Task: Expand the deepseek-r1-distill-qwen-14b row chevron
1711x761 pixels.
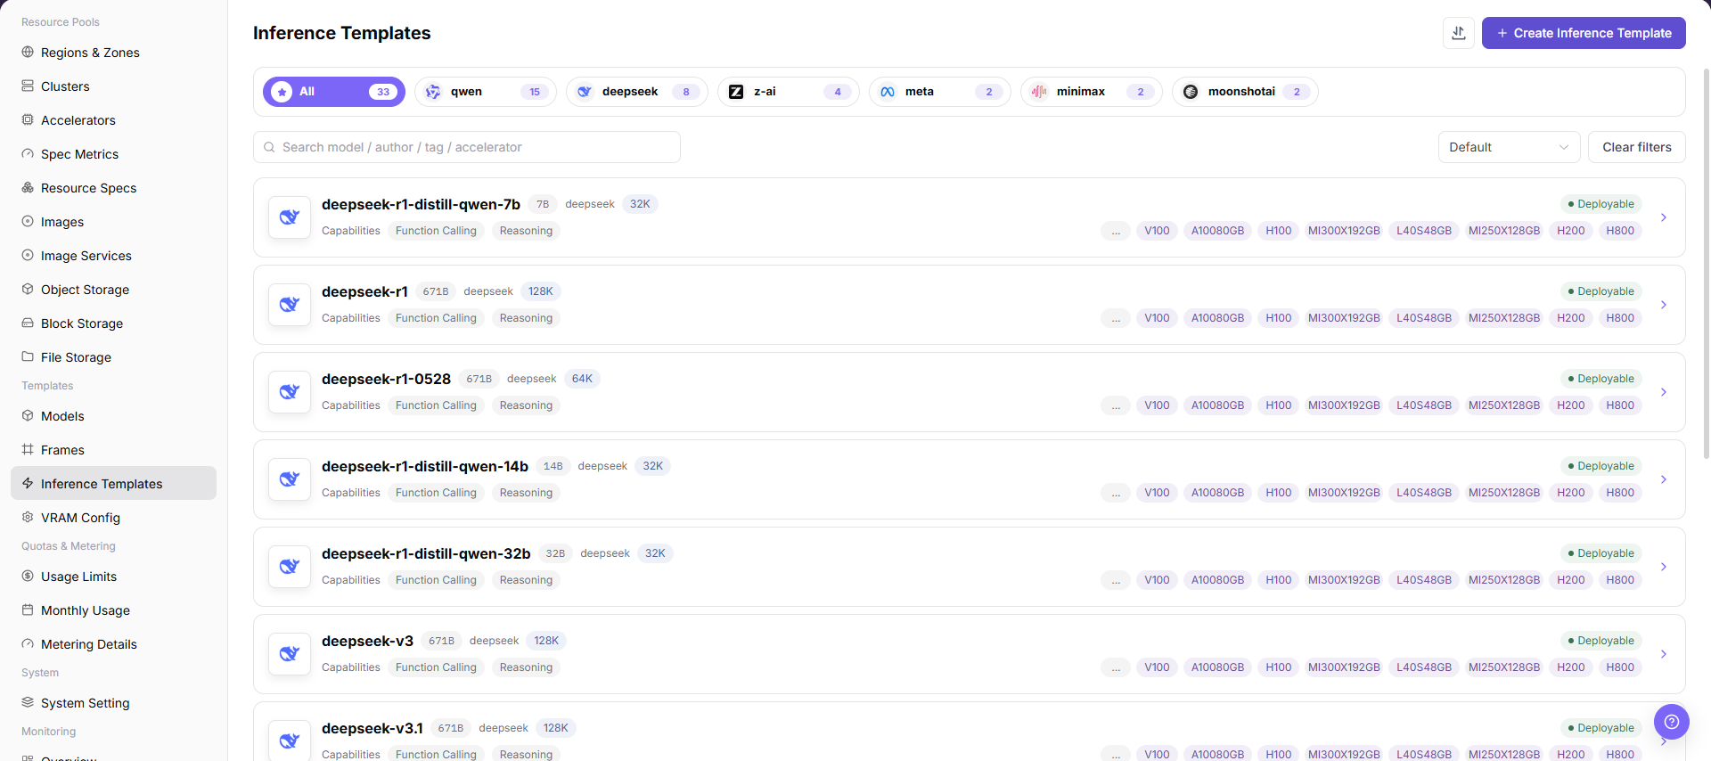Action: 1664,479
